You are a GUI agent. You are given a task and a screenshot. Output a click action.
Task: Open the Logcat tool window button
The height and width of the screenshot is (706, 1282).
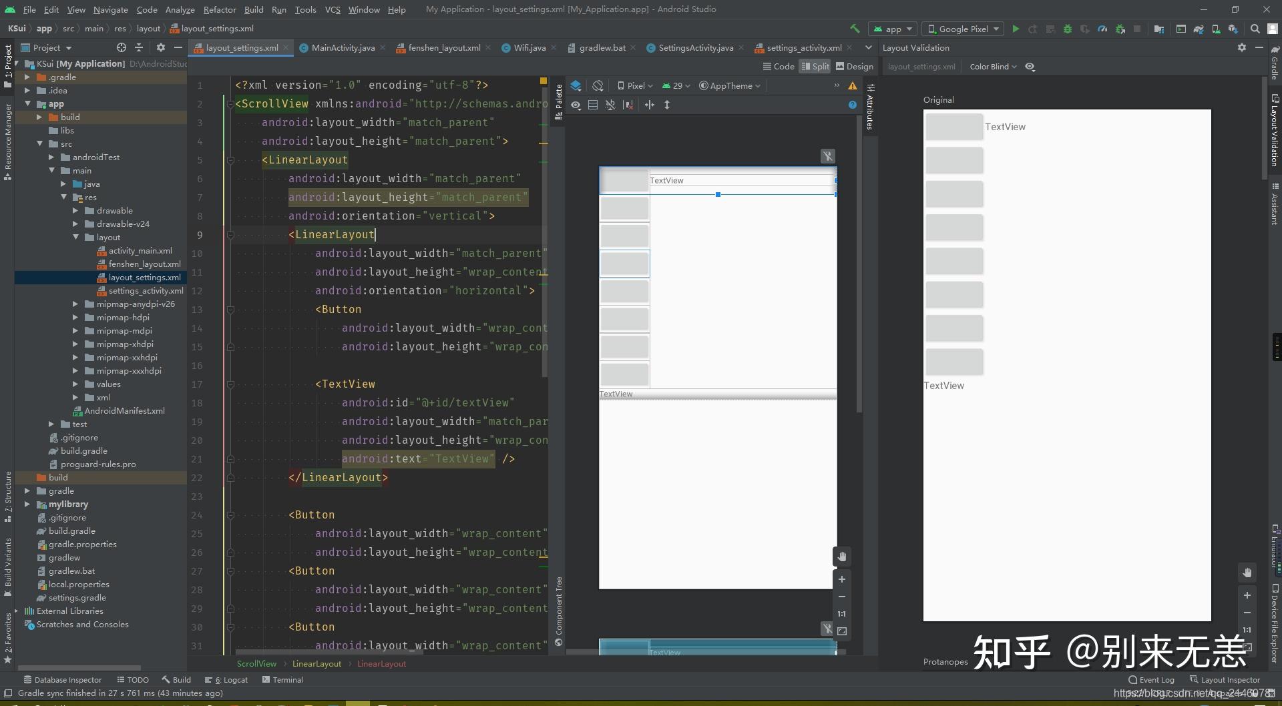[226, 679]
